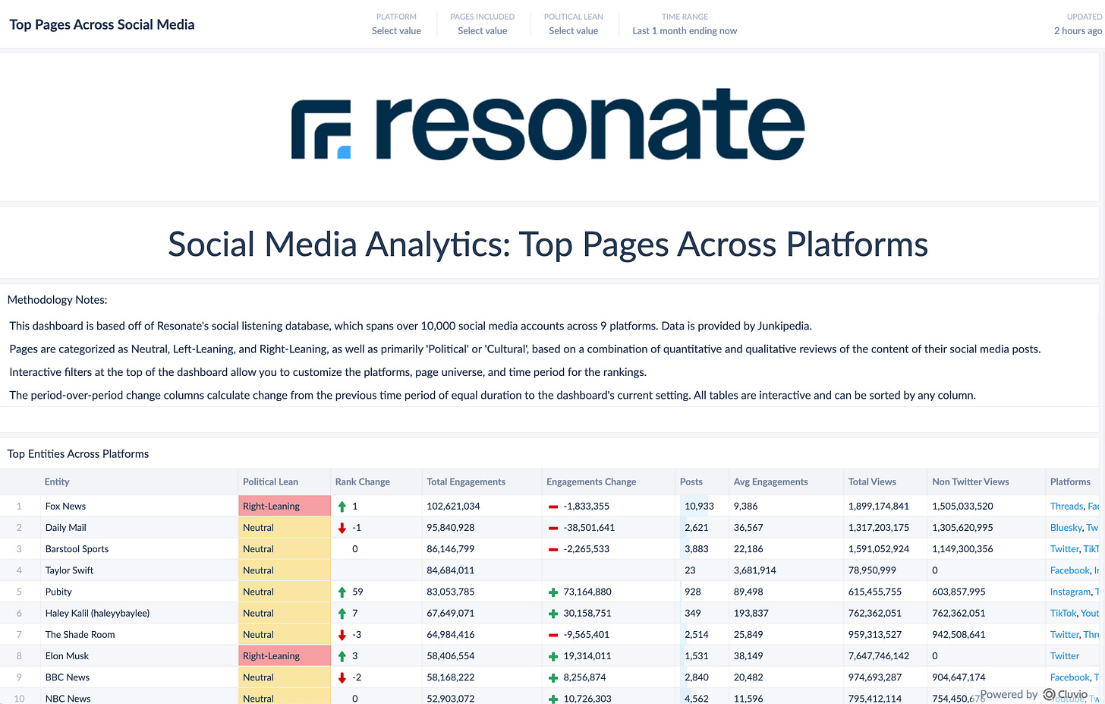Sort by Non Twitter Views header

pos(971,481)
